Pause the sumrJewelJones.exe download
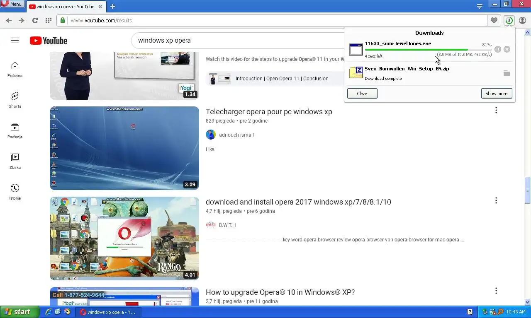Screen dimensions: 531x318 (x=498, y=49)
